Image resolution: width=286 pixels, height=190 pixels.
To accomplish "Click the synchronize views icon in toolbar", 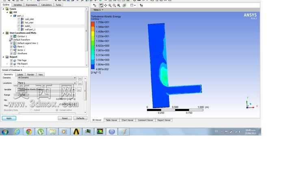I will [141, 5].
